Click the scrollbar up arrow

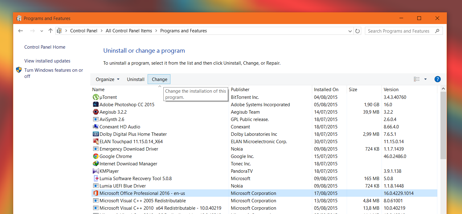pos(443,89)
